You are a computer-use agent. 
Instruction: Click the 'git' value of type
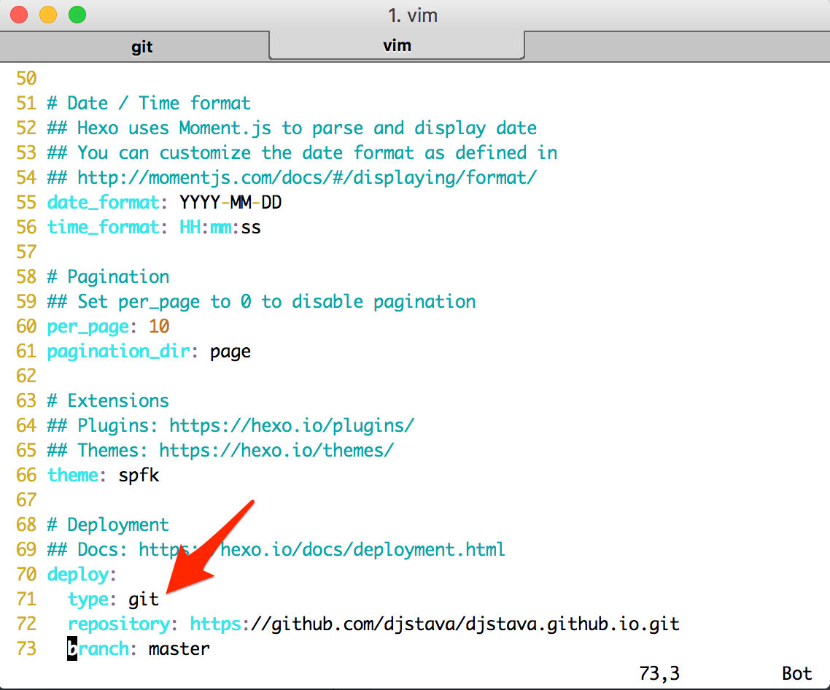144,600
